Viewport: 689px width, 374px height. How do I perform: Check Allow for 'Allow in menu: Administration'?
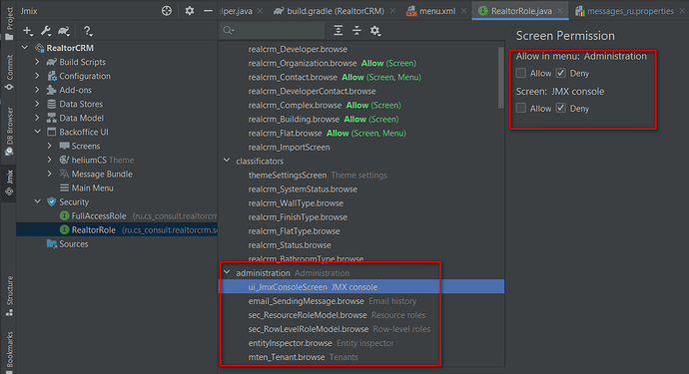521,73
